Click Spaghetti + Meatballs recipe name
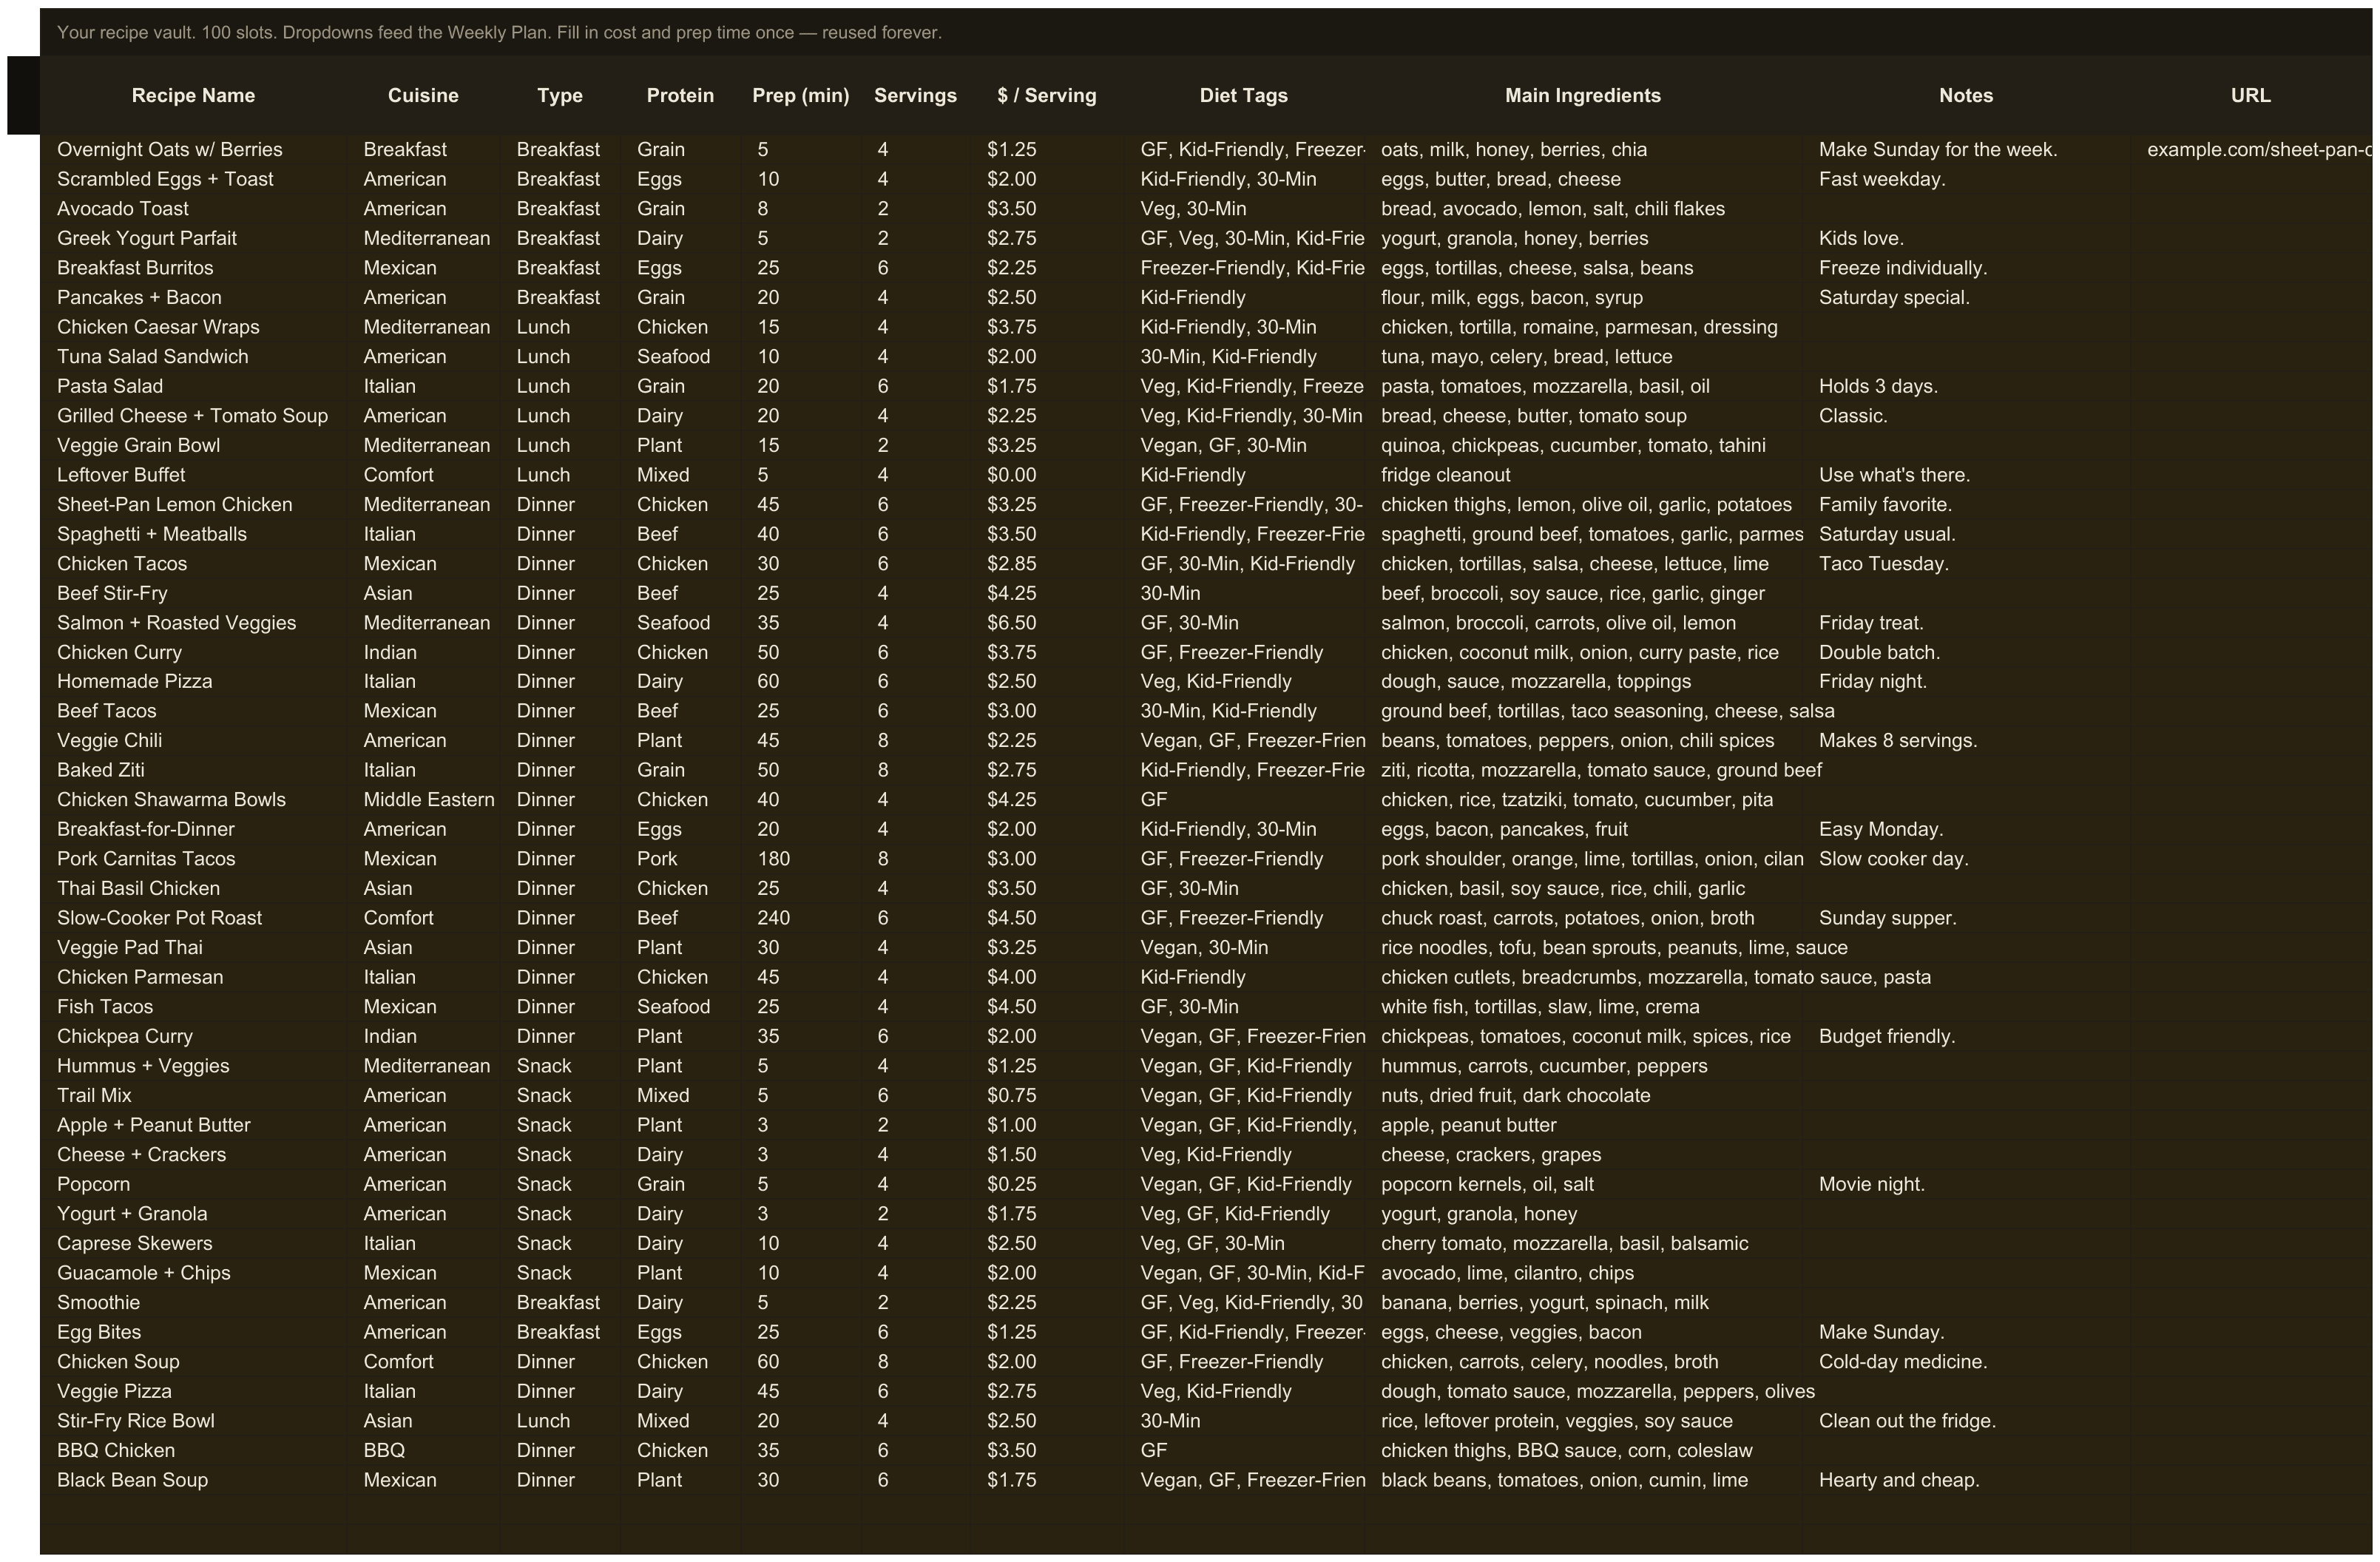Screen dimensions: 2380x1562 pyautogui.click(x=193, y=534)
